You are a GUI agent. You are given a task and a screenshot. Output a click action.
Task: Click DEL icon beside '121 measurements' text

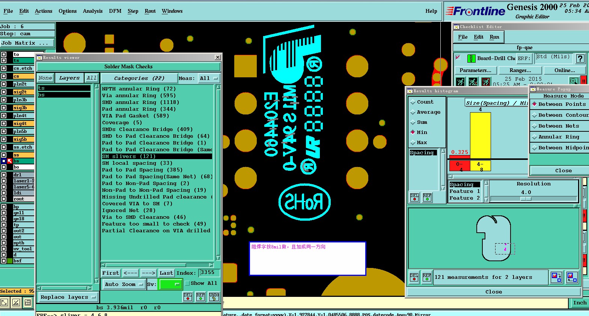pos(414,277)
